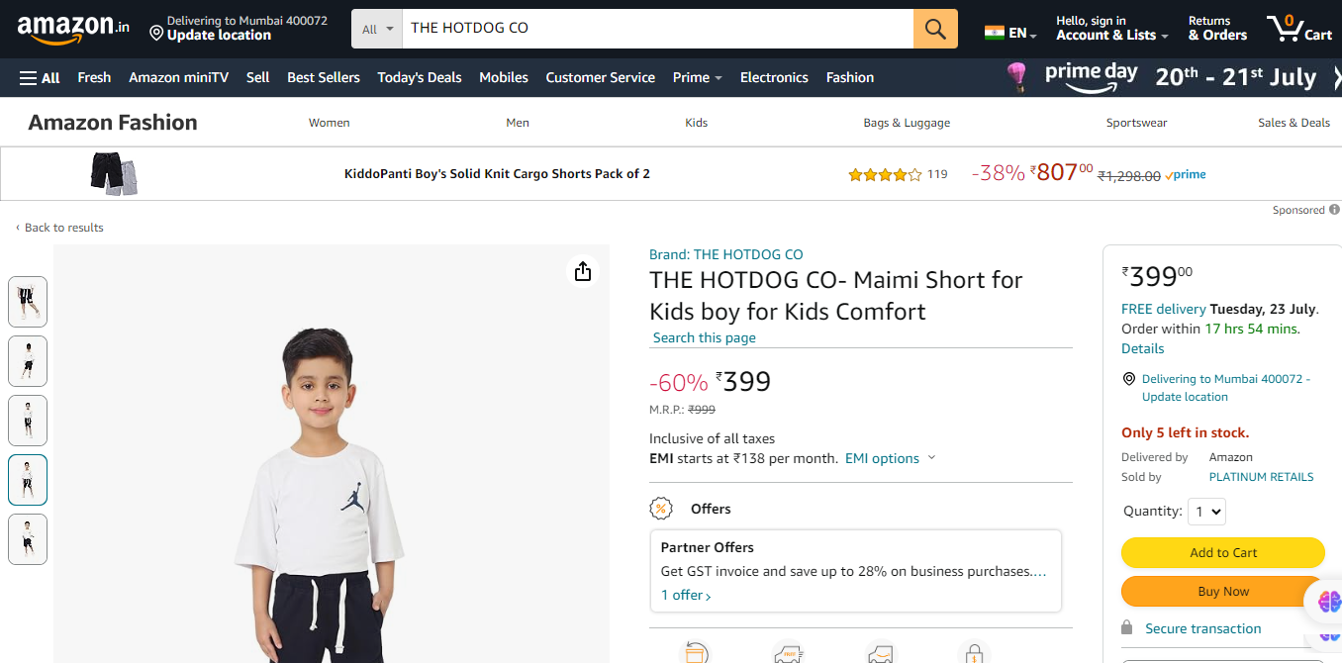The image size is (1342, 663).
Task: Open the Prime navigation dropdown
Action: (697, 77)
